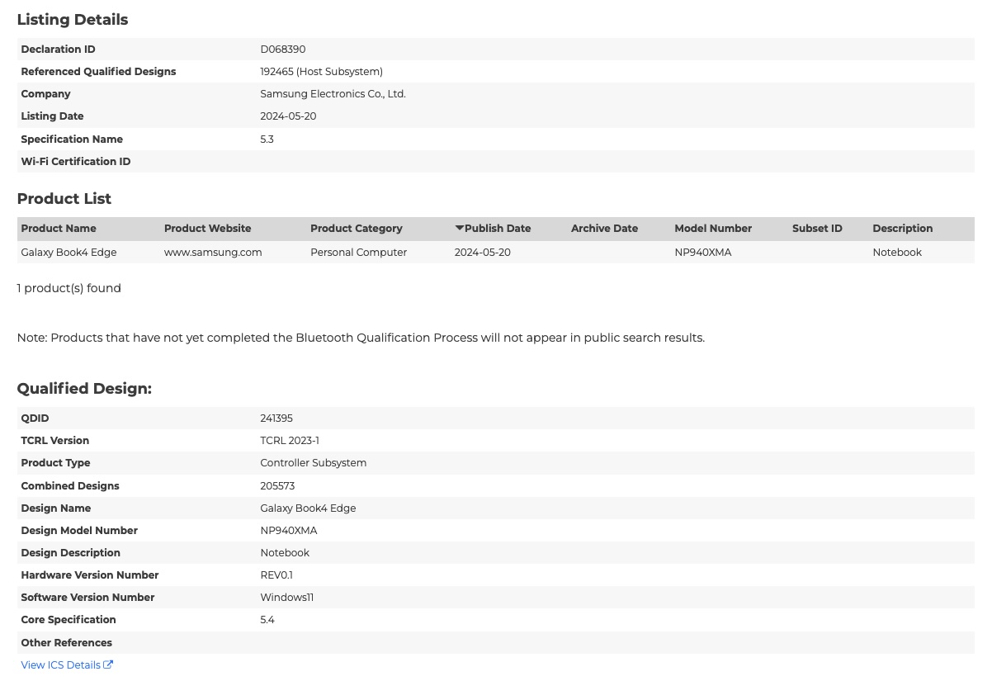The height and width of the screenshot is (681, 992).
Task: Click the Product Category column header
Action: pos(356,229)
